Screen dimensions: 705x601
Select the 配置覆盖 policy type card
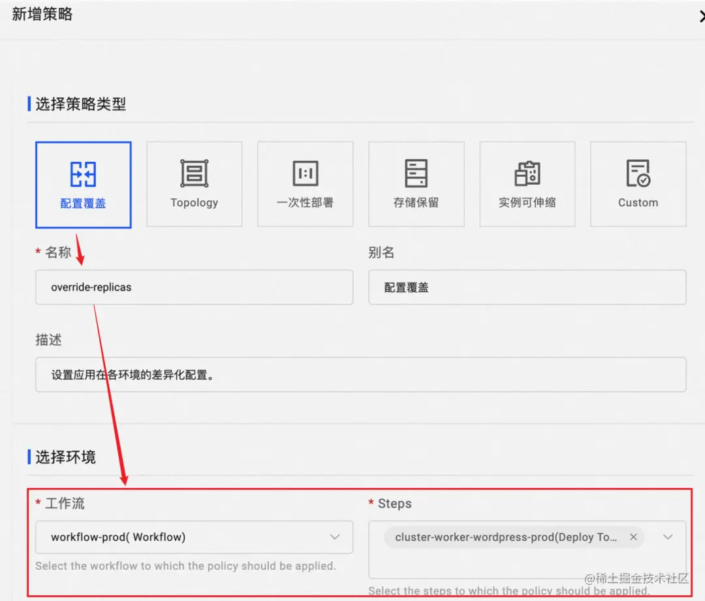(x=83, y=185)
